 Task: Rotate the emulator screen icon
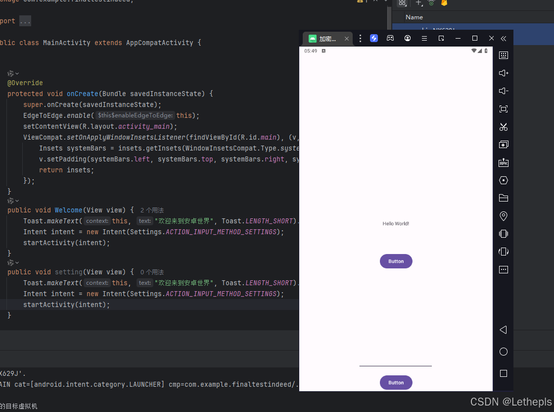(x=504, y=252)
